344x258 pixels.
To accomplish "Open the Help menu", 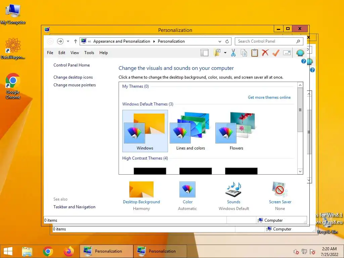I will pos(103,53).
